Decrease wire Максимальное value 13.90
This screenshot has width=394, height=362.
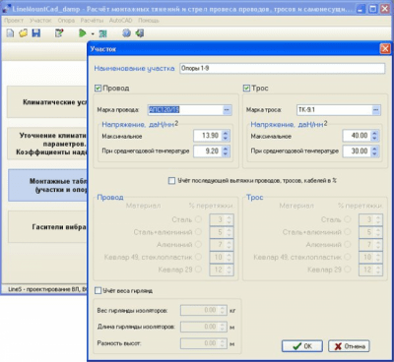[x=226, y=139]
